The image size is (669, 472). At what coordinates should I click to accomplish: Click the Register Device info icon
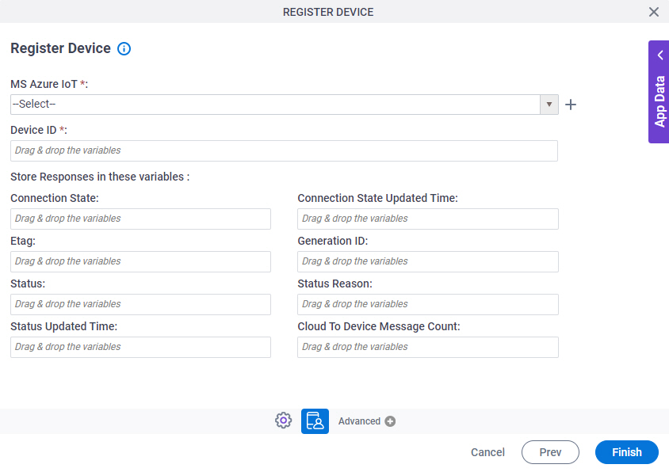click(124, 48)
